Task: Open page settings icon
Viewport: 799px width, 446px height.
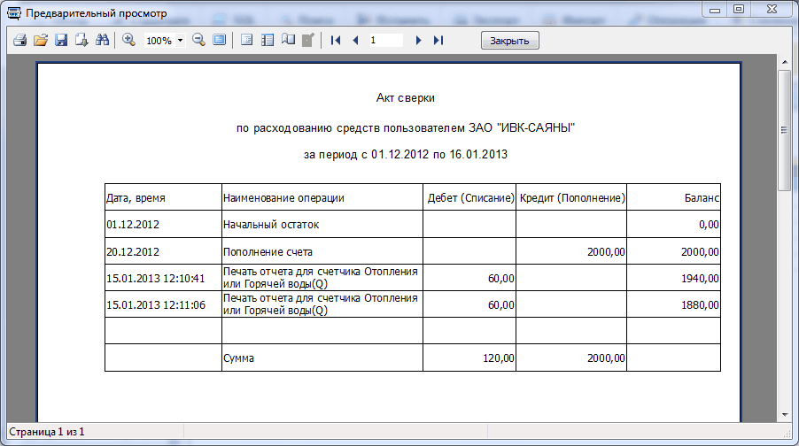Action: coord(288,40)
